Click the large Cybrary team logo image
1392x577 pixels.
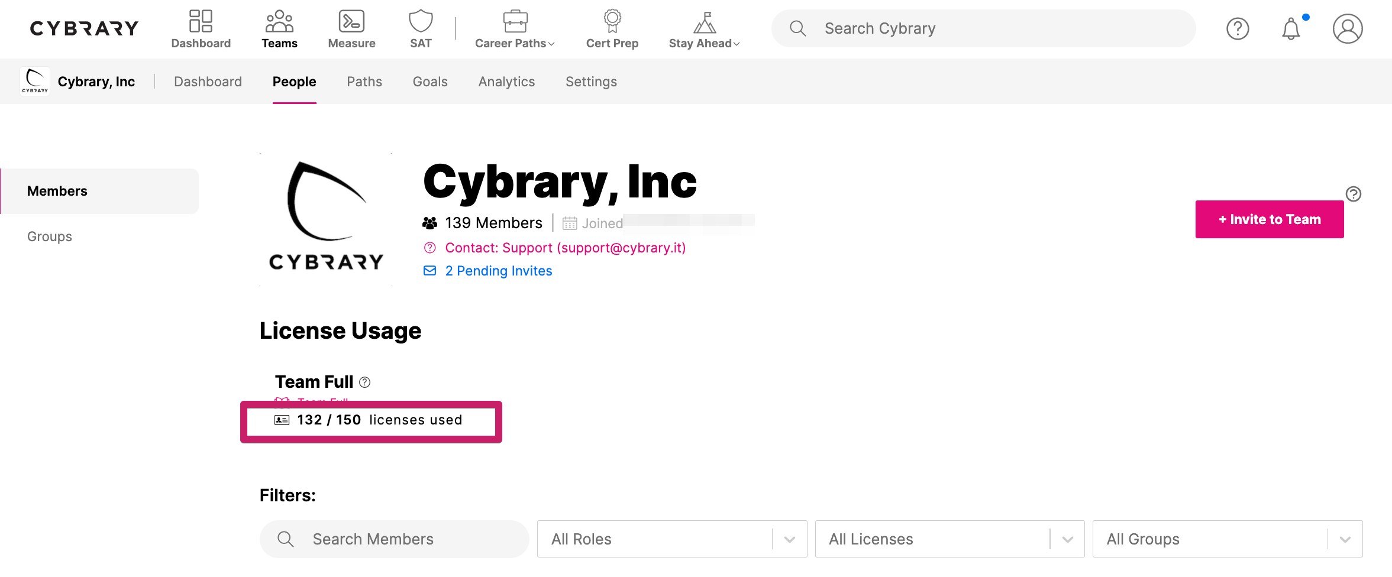[326, 219]
